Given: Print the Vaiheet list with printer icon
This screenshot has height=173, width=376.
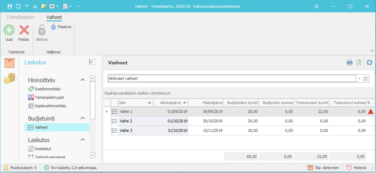Looking at the screenshot, I should tap(349, 63).
